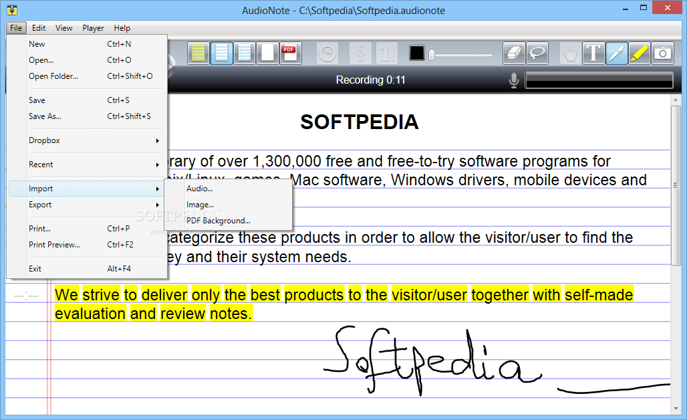Screen dimensions: 687x420
Task: Click the vertical scrollbar thumb
Action: click(x=676, y=185)
